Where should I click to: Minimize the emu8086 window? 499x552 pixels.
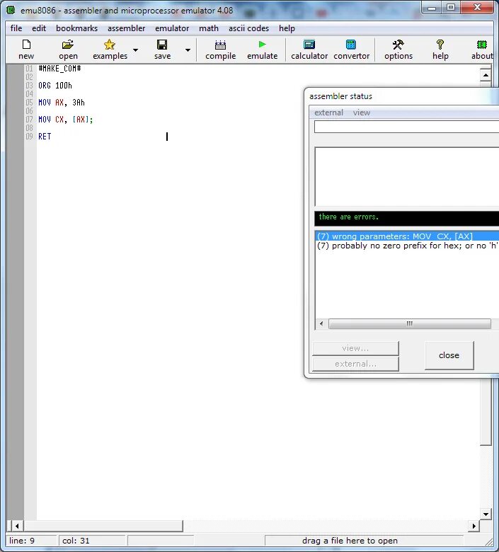pyautogui.click(x=432, y=8)
